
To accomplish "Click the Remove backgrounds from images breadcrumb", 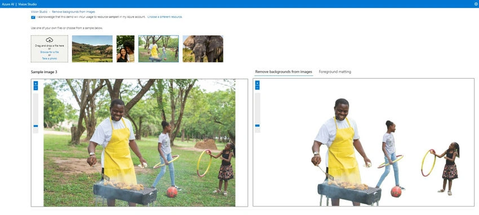I will [x=73, y=12].
